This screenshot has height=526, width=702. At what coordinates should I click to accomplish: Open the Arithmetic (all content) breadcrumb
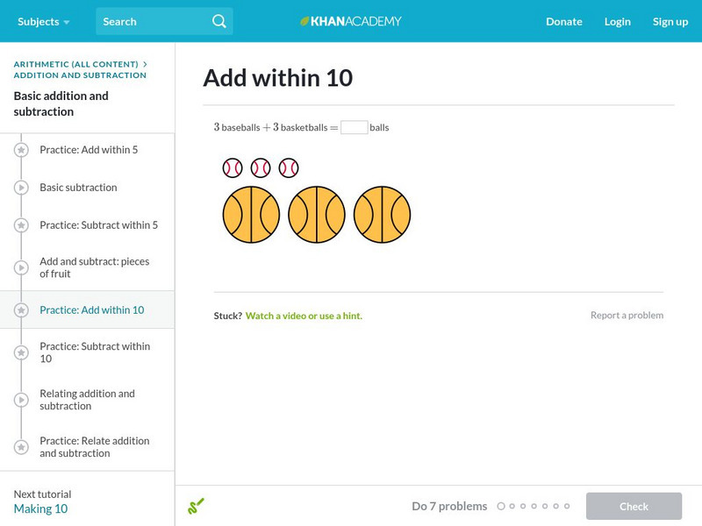click(76, 64)
